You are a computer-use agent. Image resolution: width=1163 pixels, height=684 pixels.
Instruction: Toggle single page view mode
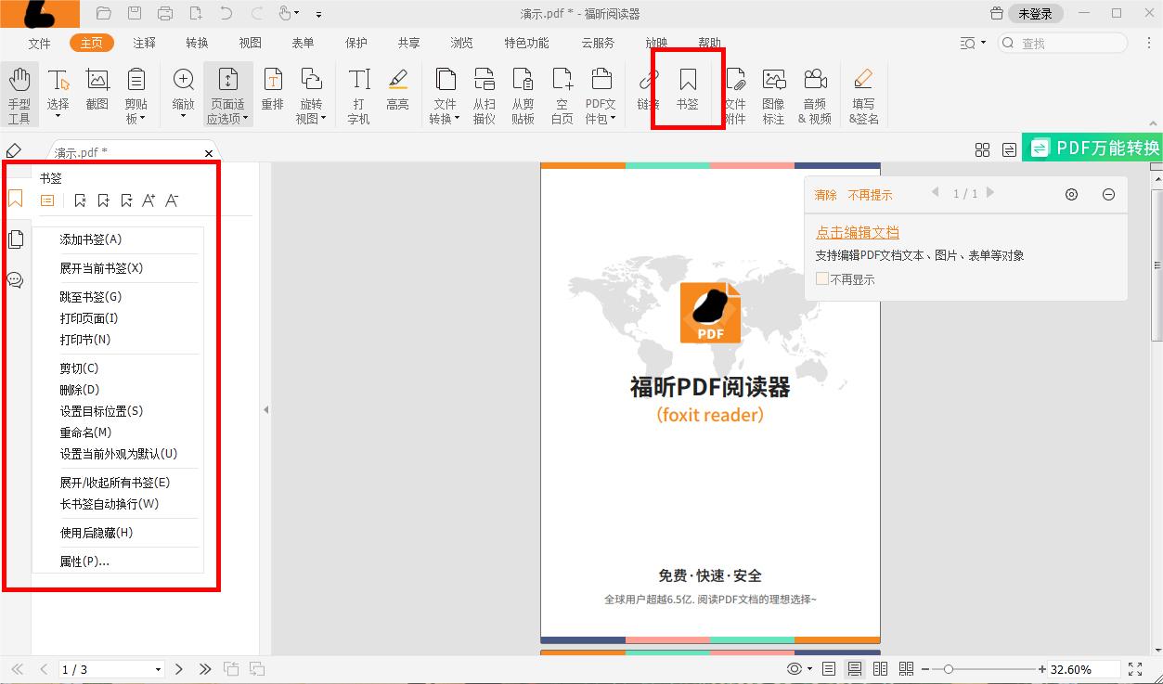pos(827,668)
